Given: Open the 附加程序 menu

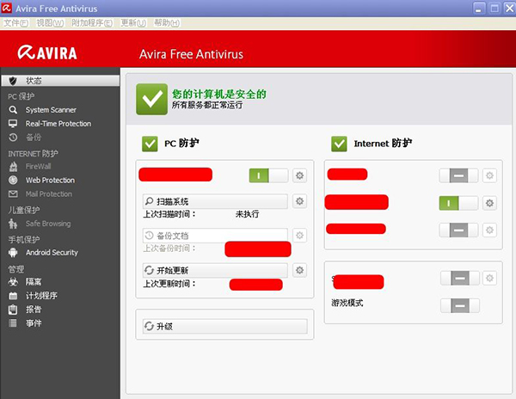Looking at the screenshot, I should coord(92,23).
